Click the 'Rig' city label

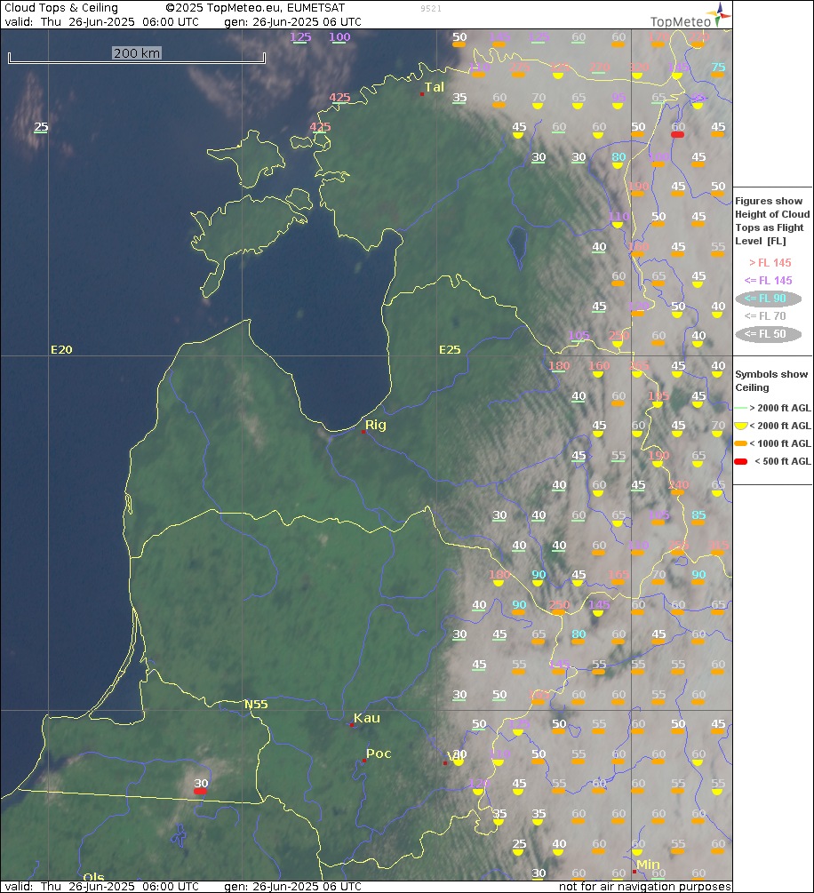(x=375, y=425)
